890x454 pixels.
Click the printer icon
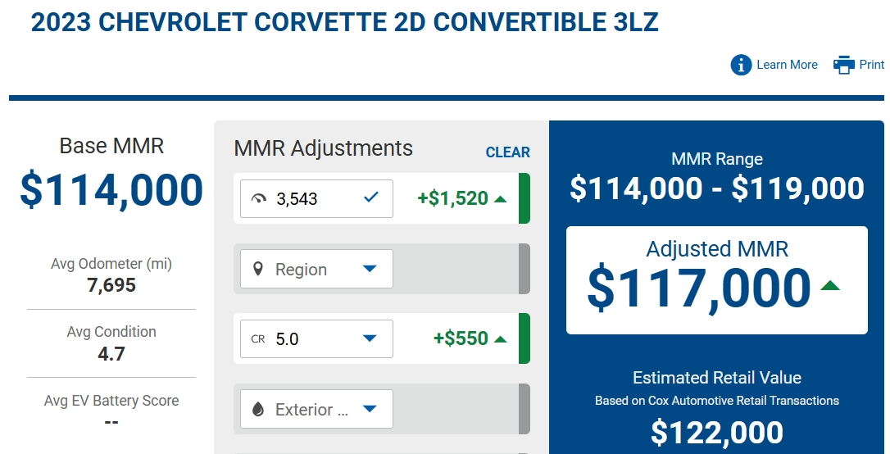(843, 65)
